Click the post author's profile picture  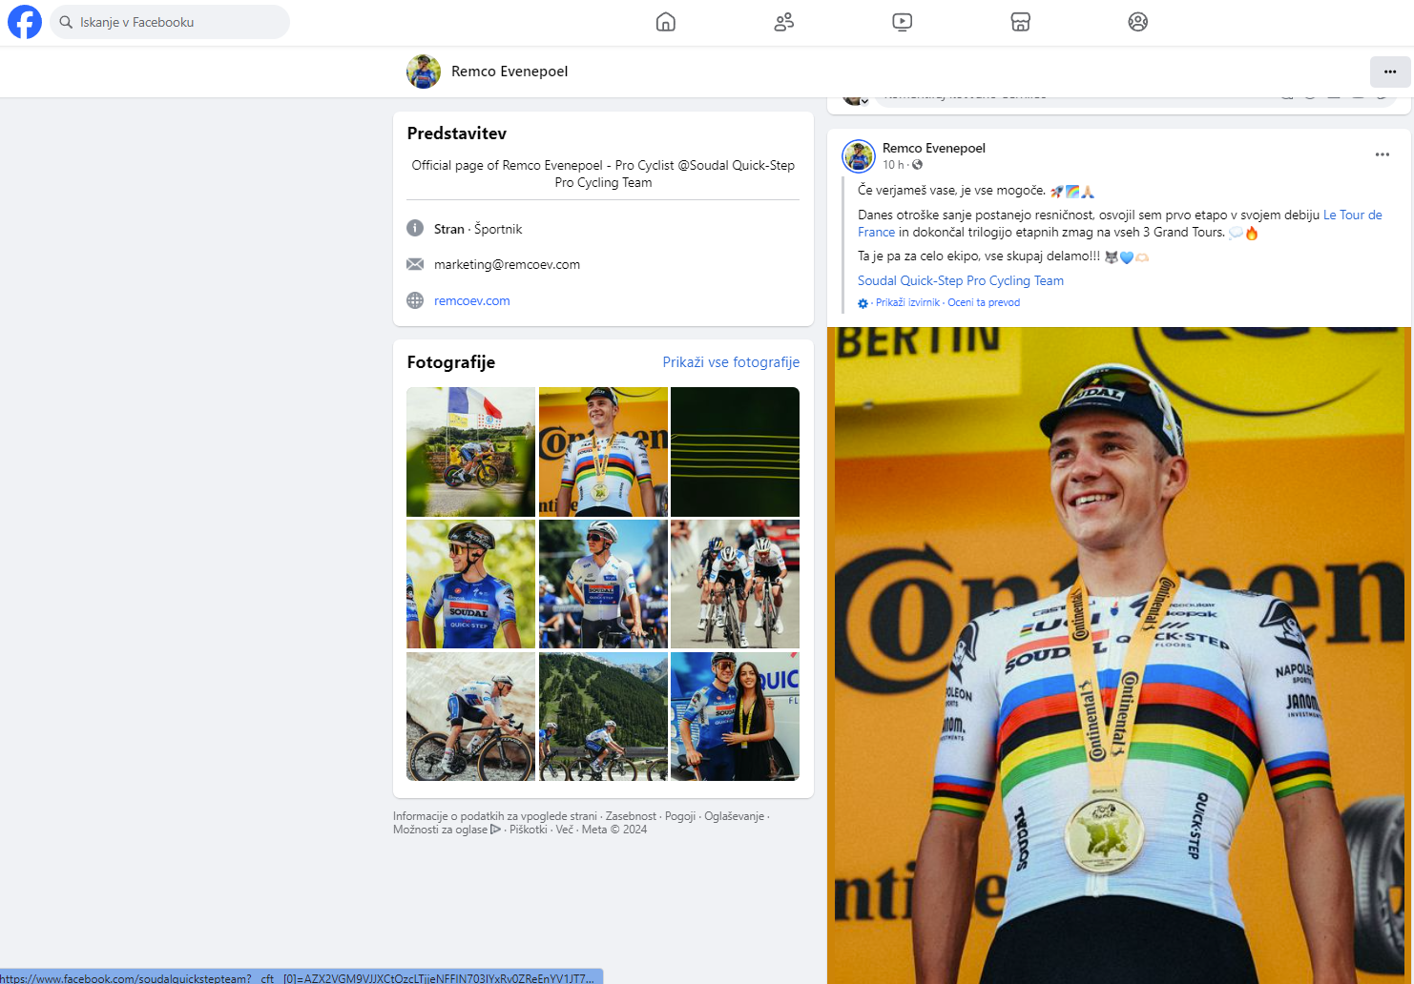click(859, 156)
